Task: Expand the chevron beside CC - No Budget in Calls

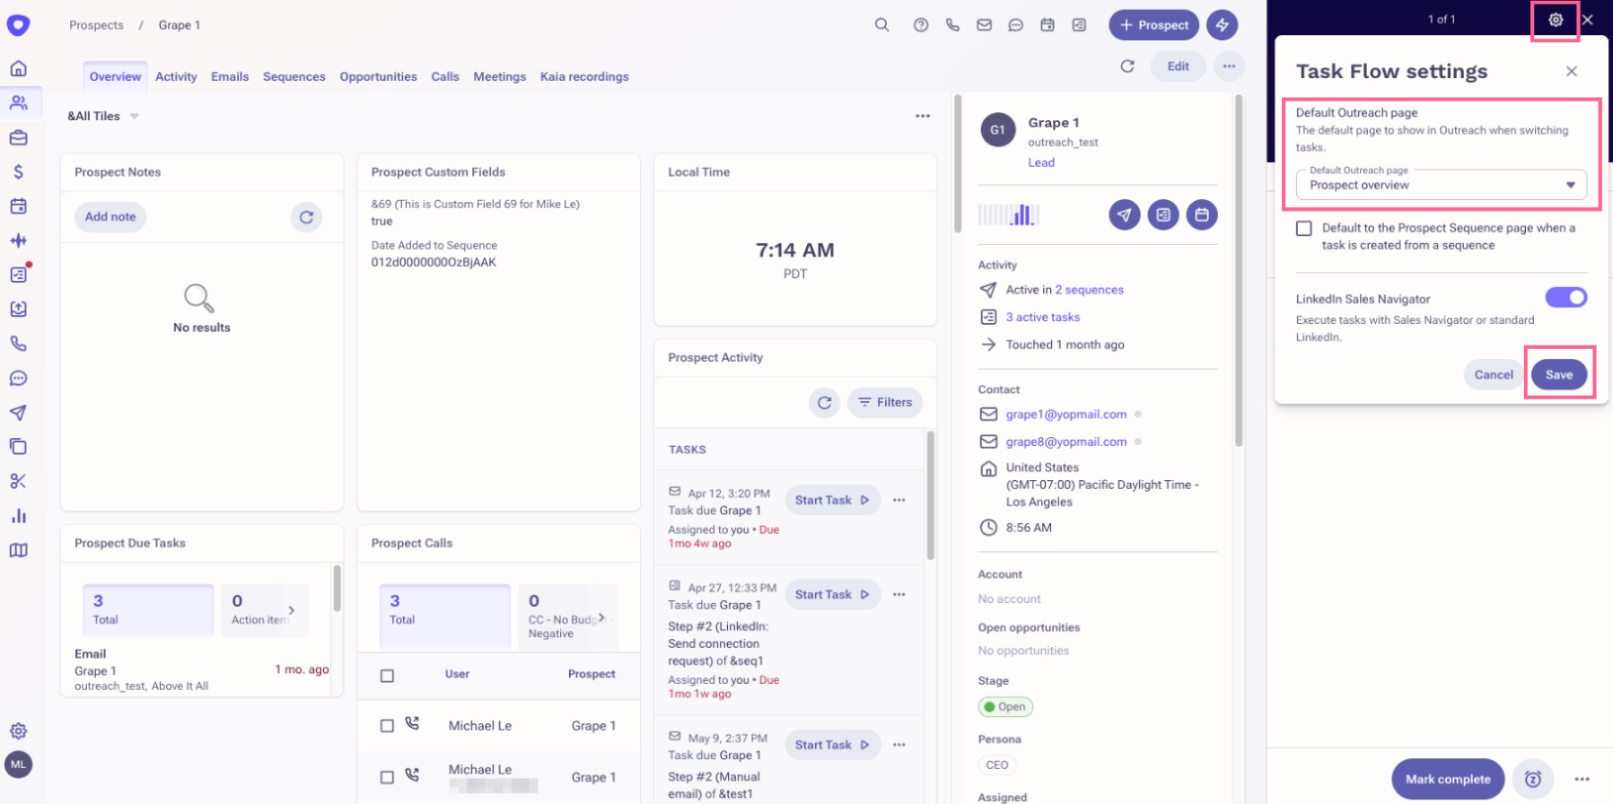Action: point(601,616)
